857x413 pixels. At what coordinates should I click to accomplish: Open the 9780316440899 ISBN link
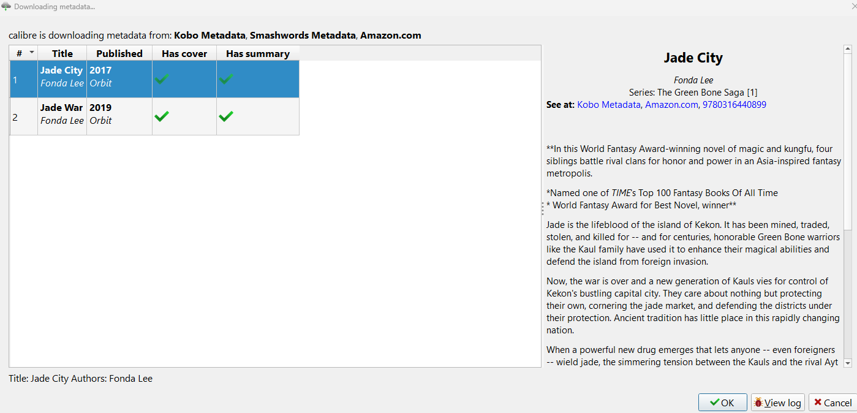pyautogui.click(x=734, y=105)
